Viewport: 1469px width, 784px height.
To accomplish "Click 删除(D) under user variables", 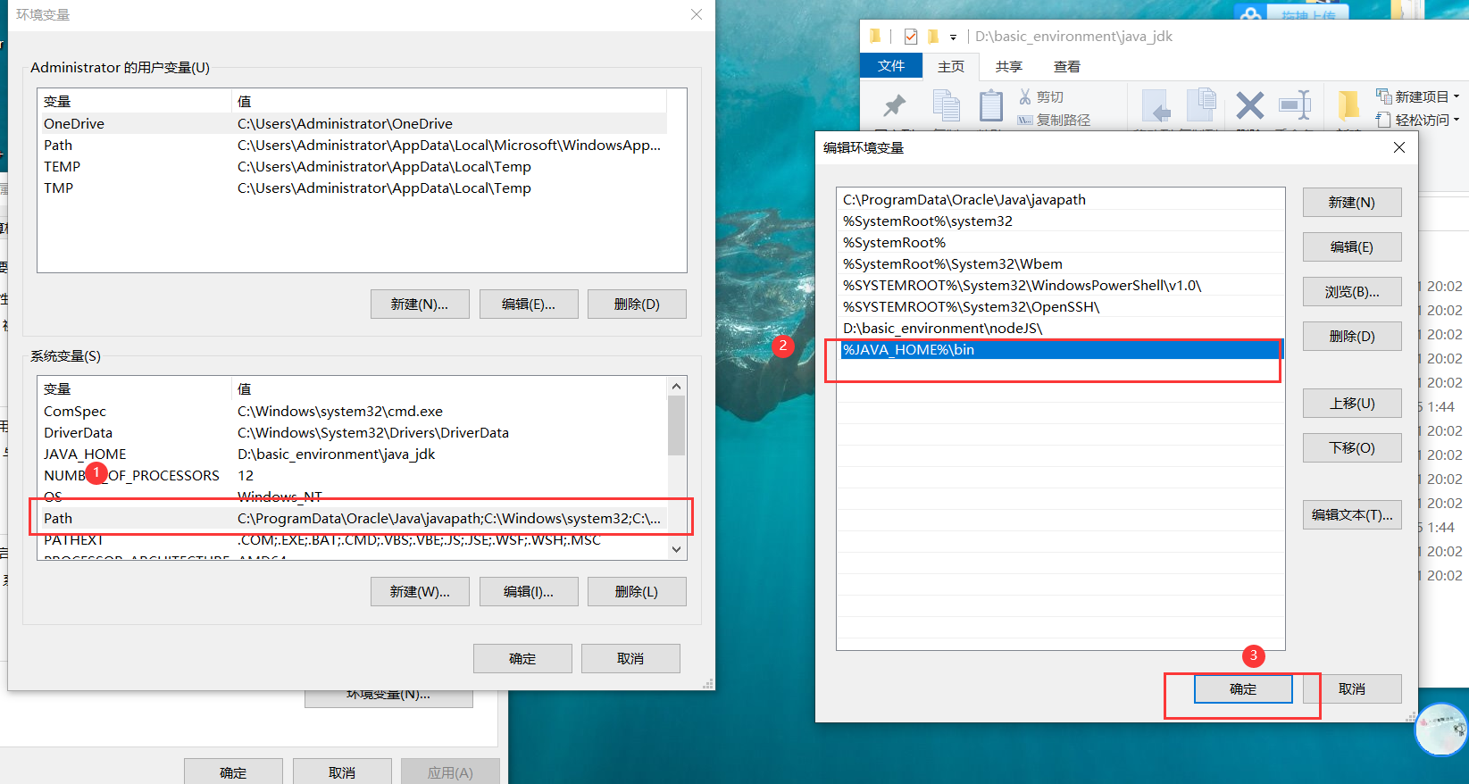I will [x=637, y=304].
